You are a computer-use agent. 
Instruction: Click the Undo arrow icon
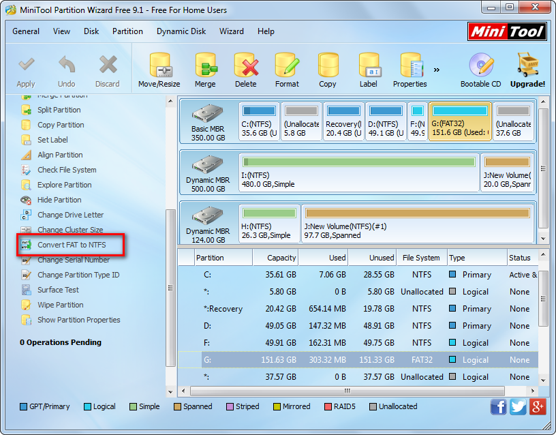click(67, 65)
